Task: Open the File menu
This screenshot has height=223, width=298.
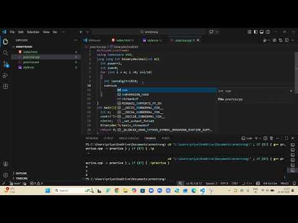Action: (x=12, y=32)
